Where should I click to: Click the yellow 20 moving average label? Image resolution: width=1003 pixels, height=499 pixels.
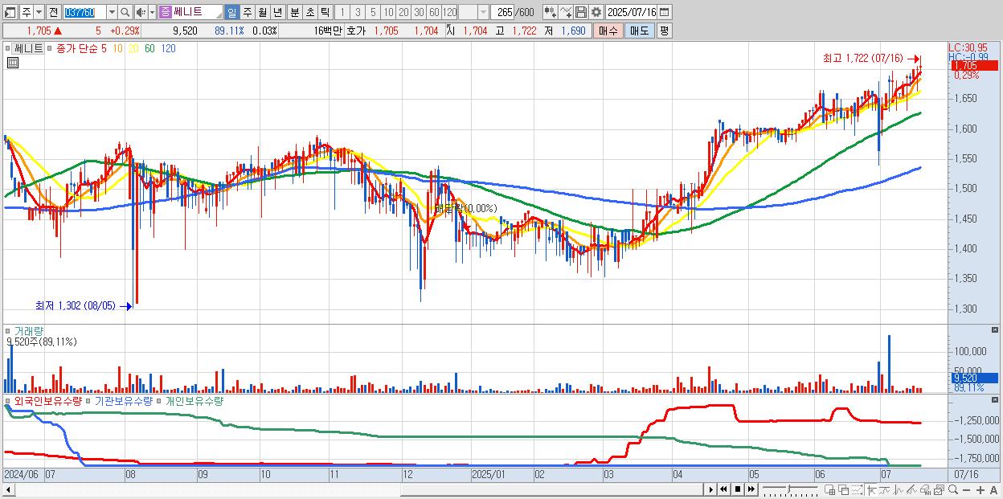(133, 48)
